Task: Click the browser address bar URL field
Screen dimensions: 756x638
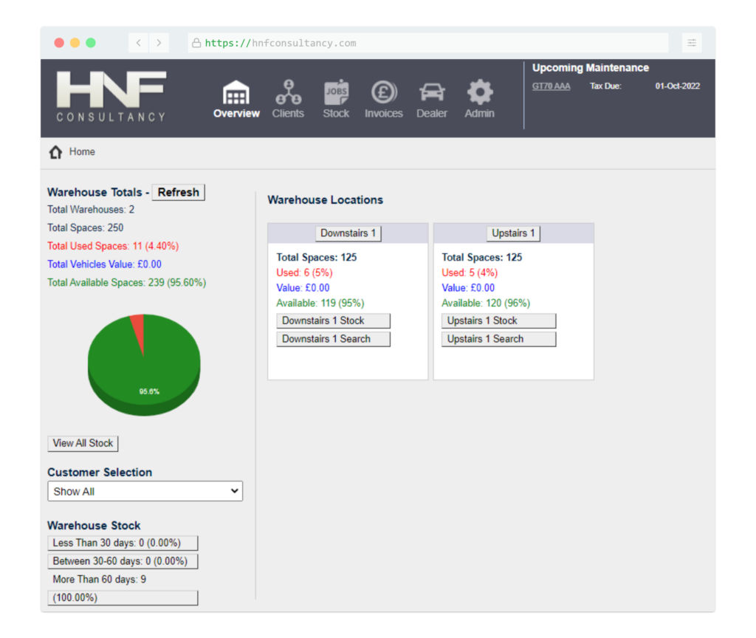Action: pyautogui.click(x=428, y=43)
